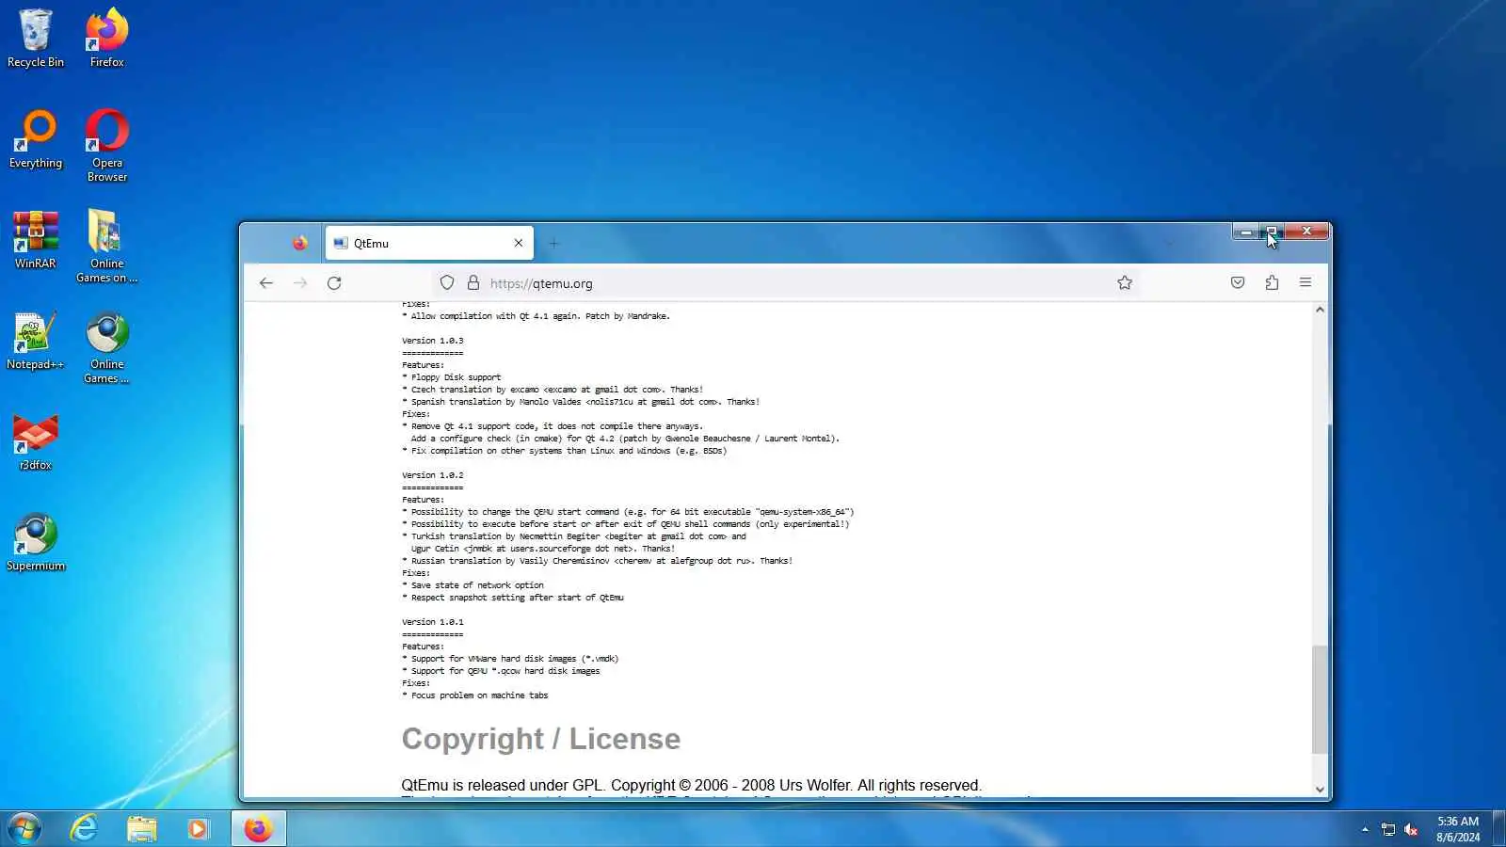The height and width of the screenshot is (847, 1506).
Task: Click the "QtEmu is released under GPL" sentence
Action: tap(692, 785)
